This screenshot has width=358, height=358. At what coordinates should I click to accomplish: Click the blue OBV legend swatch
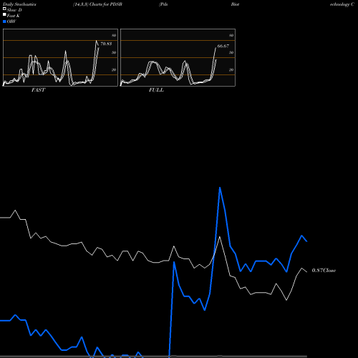[4, 21]
